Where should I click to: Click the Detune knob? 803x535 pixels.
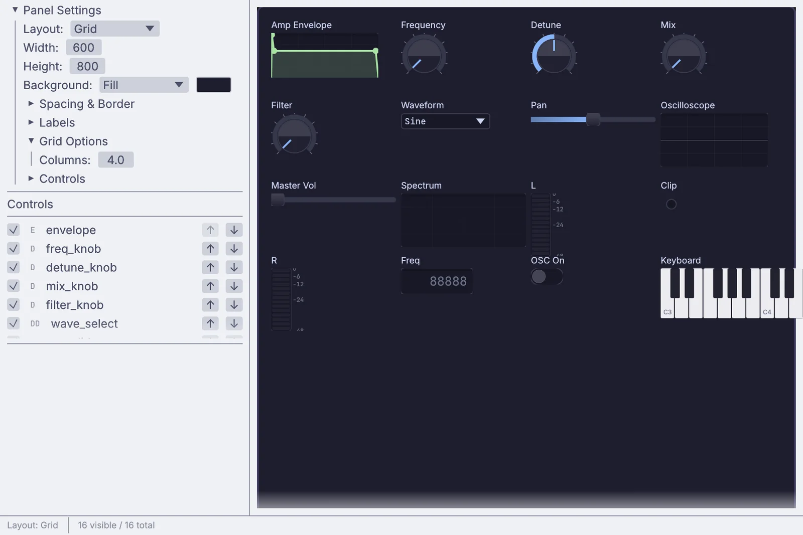click(554, 55)
